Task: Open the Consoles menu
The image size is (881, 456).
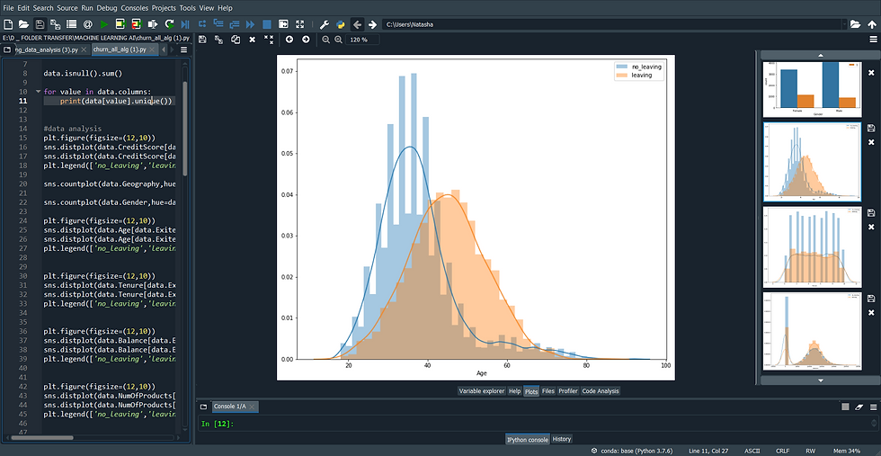Action: pos(135,8)
